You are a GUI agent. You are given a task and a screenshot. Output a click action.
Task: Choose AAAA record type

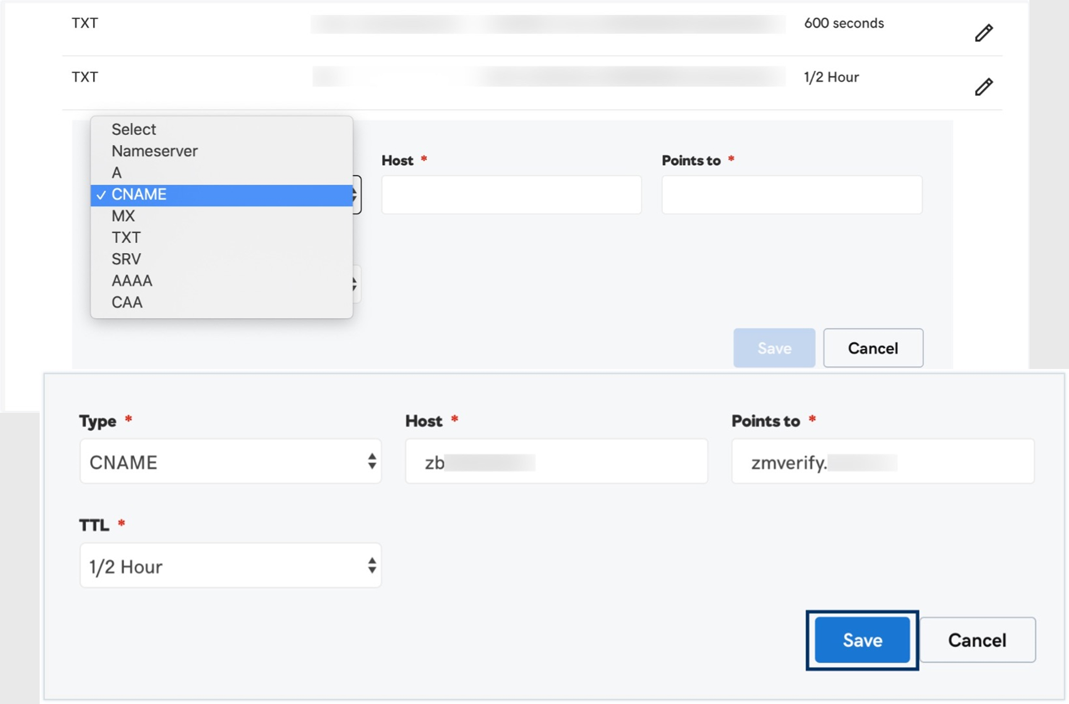222,280
